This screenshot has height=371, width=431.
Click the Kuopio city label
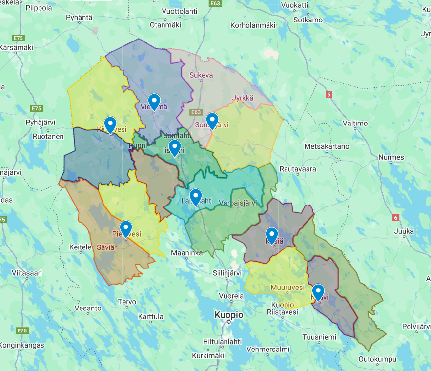pyautogui.click(x=229, y=315)
